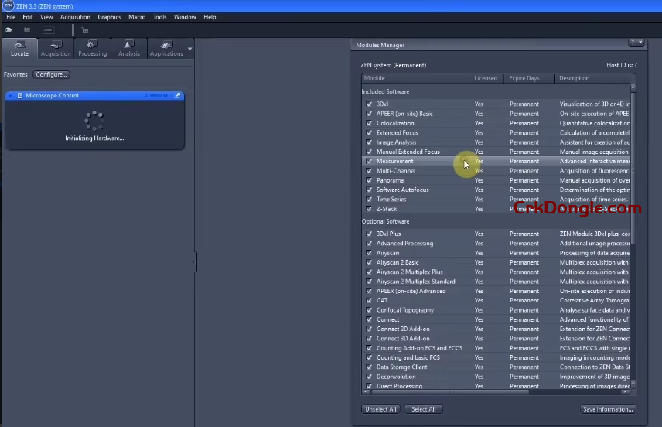Collapse the Microscope Control panel

coord(10,96)
